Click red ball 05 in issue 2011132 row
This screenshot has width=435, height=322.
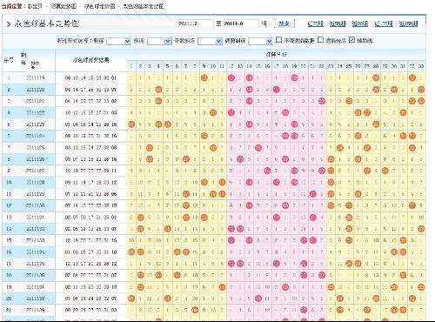tap(168, 229)
